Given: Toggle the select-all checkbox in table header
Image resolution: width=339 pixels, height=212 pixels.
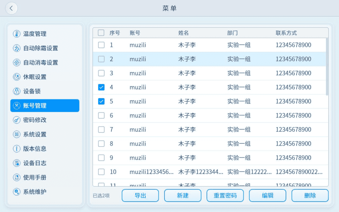Looking at the screenshot, I should (101, 33).
